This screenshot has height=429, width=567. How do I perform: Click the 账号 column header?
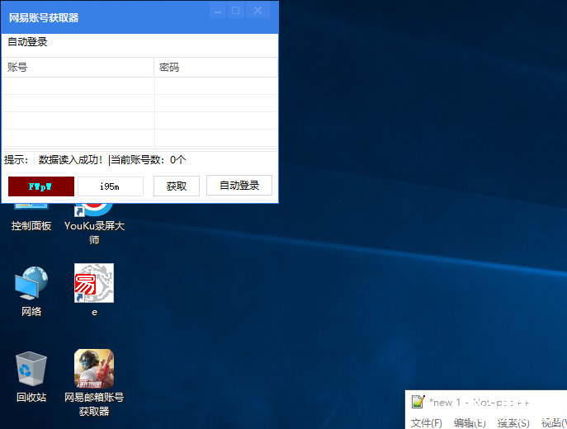[x=78, y=67]
